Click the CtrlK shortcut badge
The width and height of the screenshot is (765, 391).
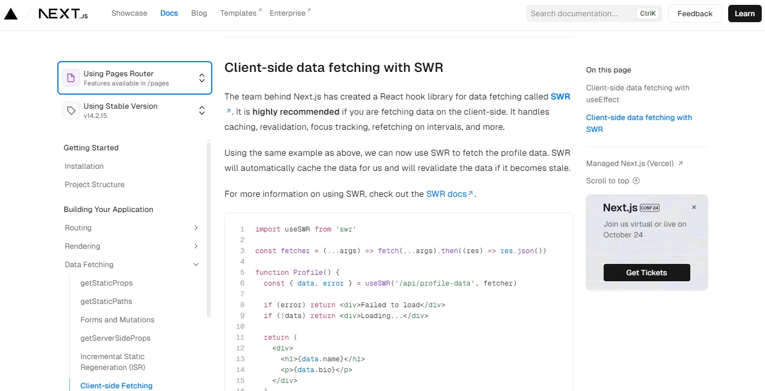pyautogui.click(x=648, y=14)
